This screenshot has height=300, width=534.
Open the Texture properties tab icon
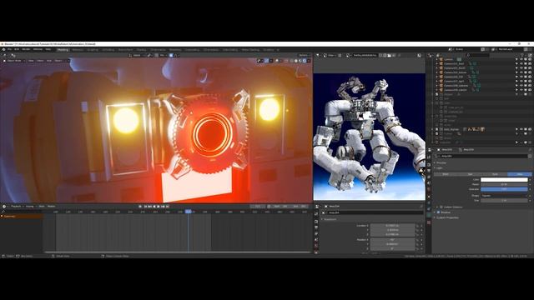(429, 222)
